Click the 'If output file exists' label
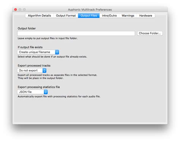Screen dimensions: 180x142 point(30,47)
